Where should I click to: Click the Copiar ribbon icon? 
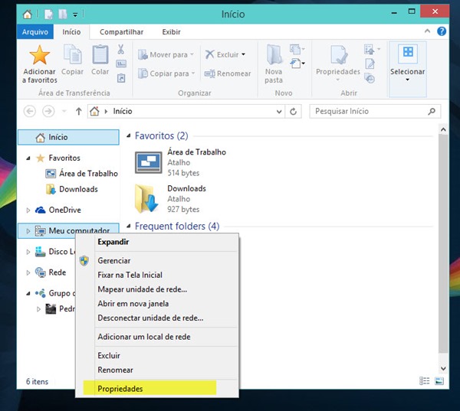72,54
